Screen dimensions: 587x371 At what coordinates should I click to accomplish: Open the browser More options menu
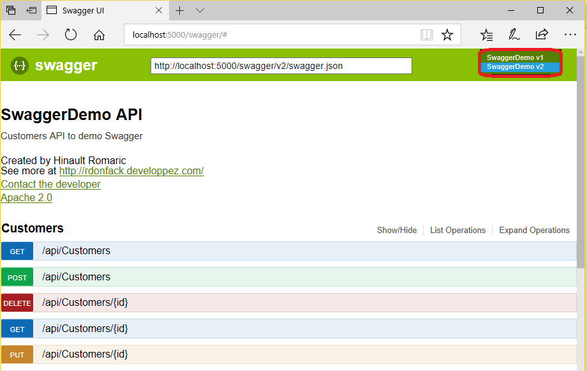[570, 35]
